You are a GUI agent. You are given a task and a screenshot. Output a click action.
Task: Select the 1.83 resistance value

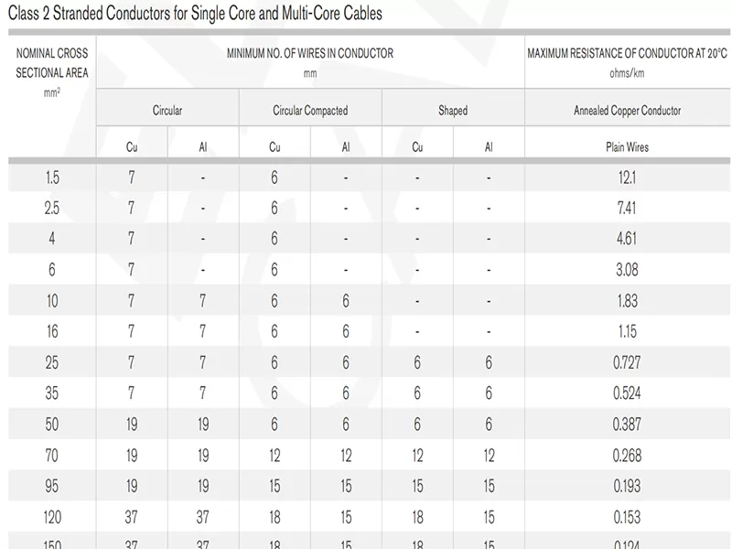pyautogui.click(x=628, y=301)
